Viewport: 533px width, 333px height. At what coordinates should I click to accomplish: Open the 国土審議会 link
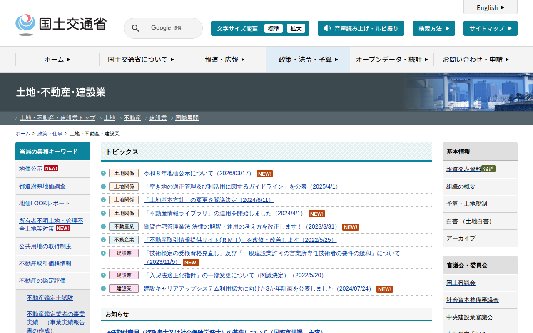(461, 283)
